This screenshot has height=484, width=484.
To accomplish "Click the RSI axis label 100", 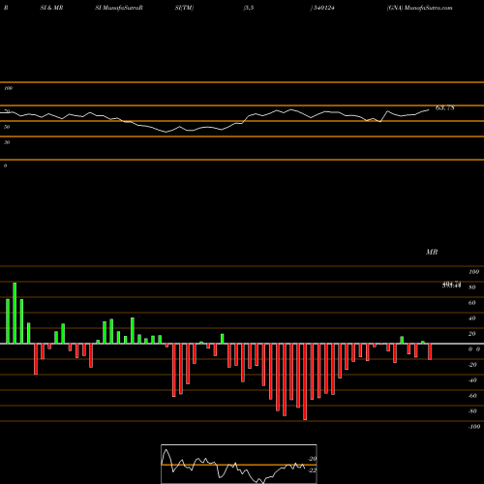I will click(x=8, y=88).
